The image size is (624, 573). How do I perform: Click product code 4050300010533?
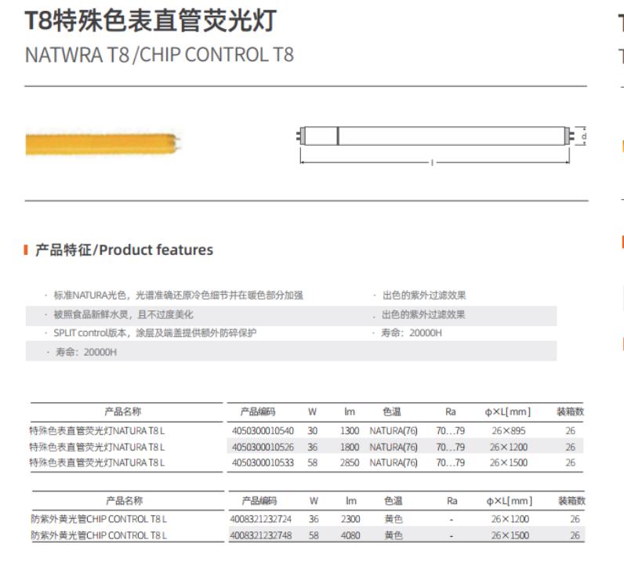(263, 462)
